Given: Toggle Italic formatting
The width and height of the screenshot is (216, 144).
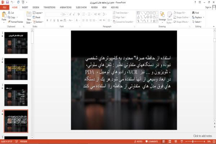Looking at the screenshot, I should point(51,20).
